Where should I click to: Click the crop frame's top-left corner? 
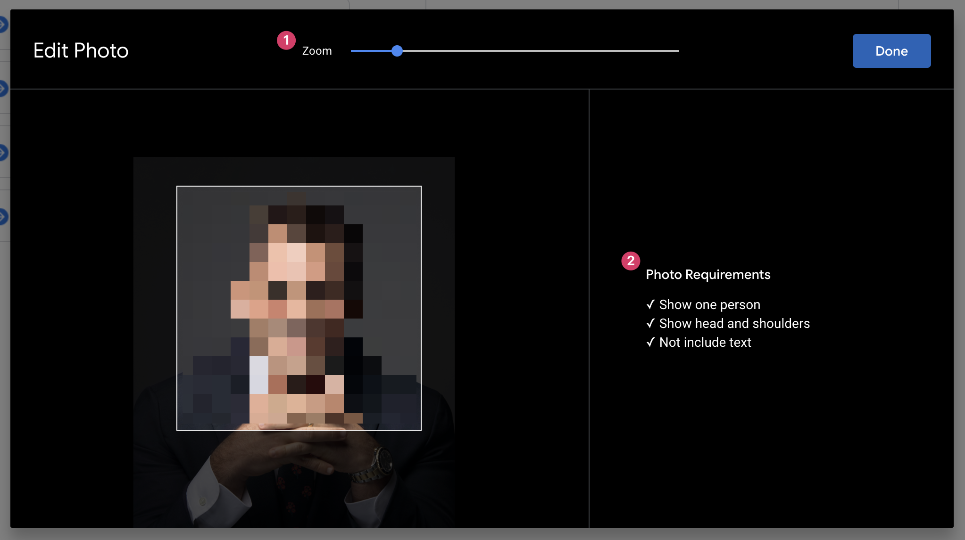pos(177,187)
